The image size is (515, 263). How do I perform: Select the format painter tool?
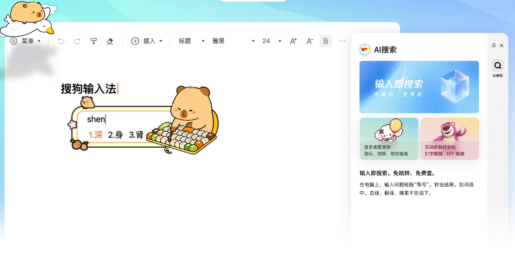[94, 41]
